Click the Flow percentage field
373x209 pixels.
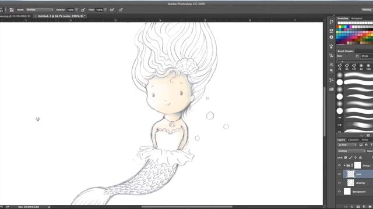coord(99,10)
